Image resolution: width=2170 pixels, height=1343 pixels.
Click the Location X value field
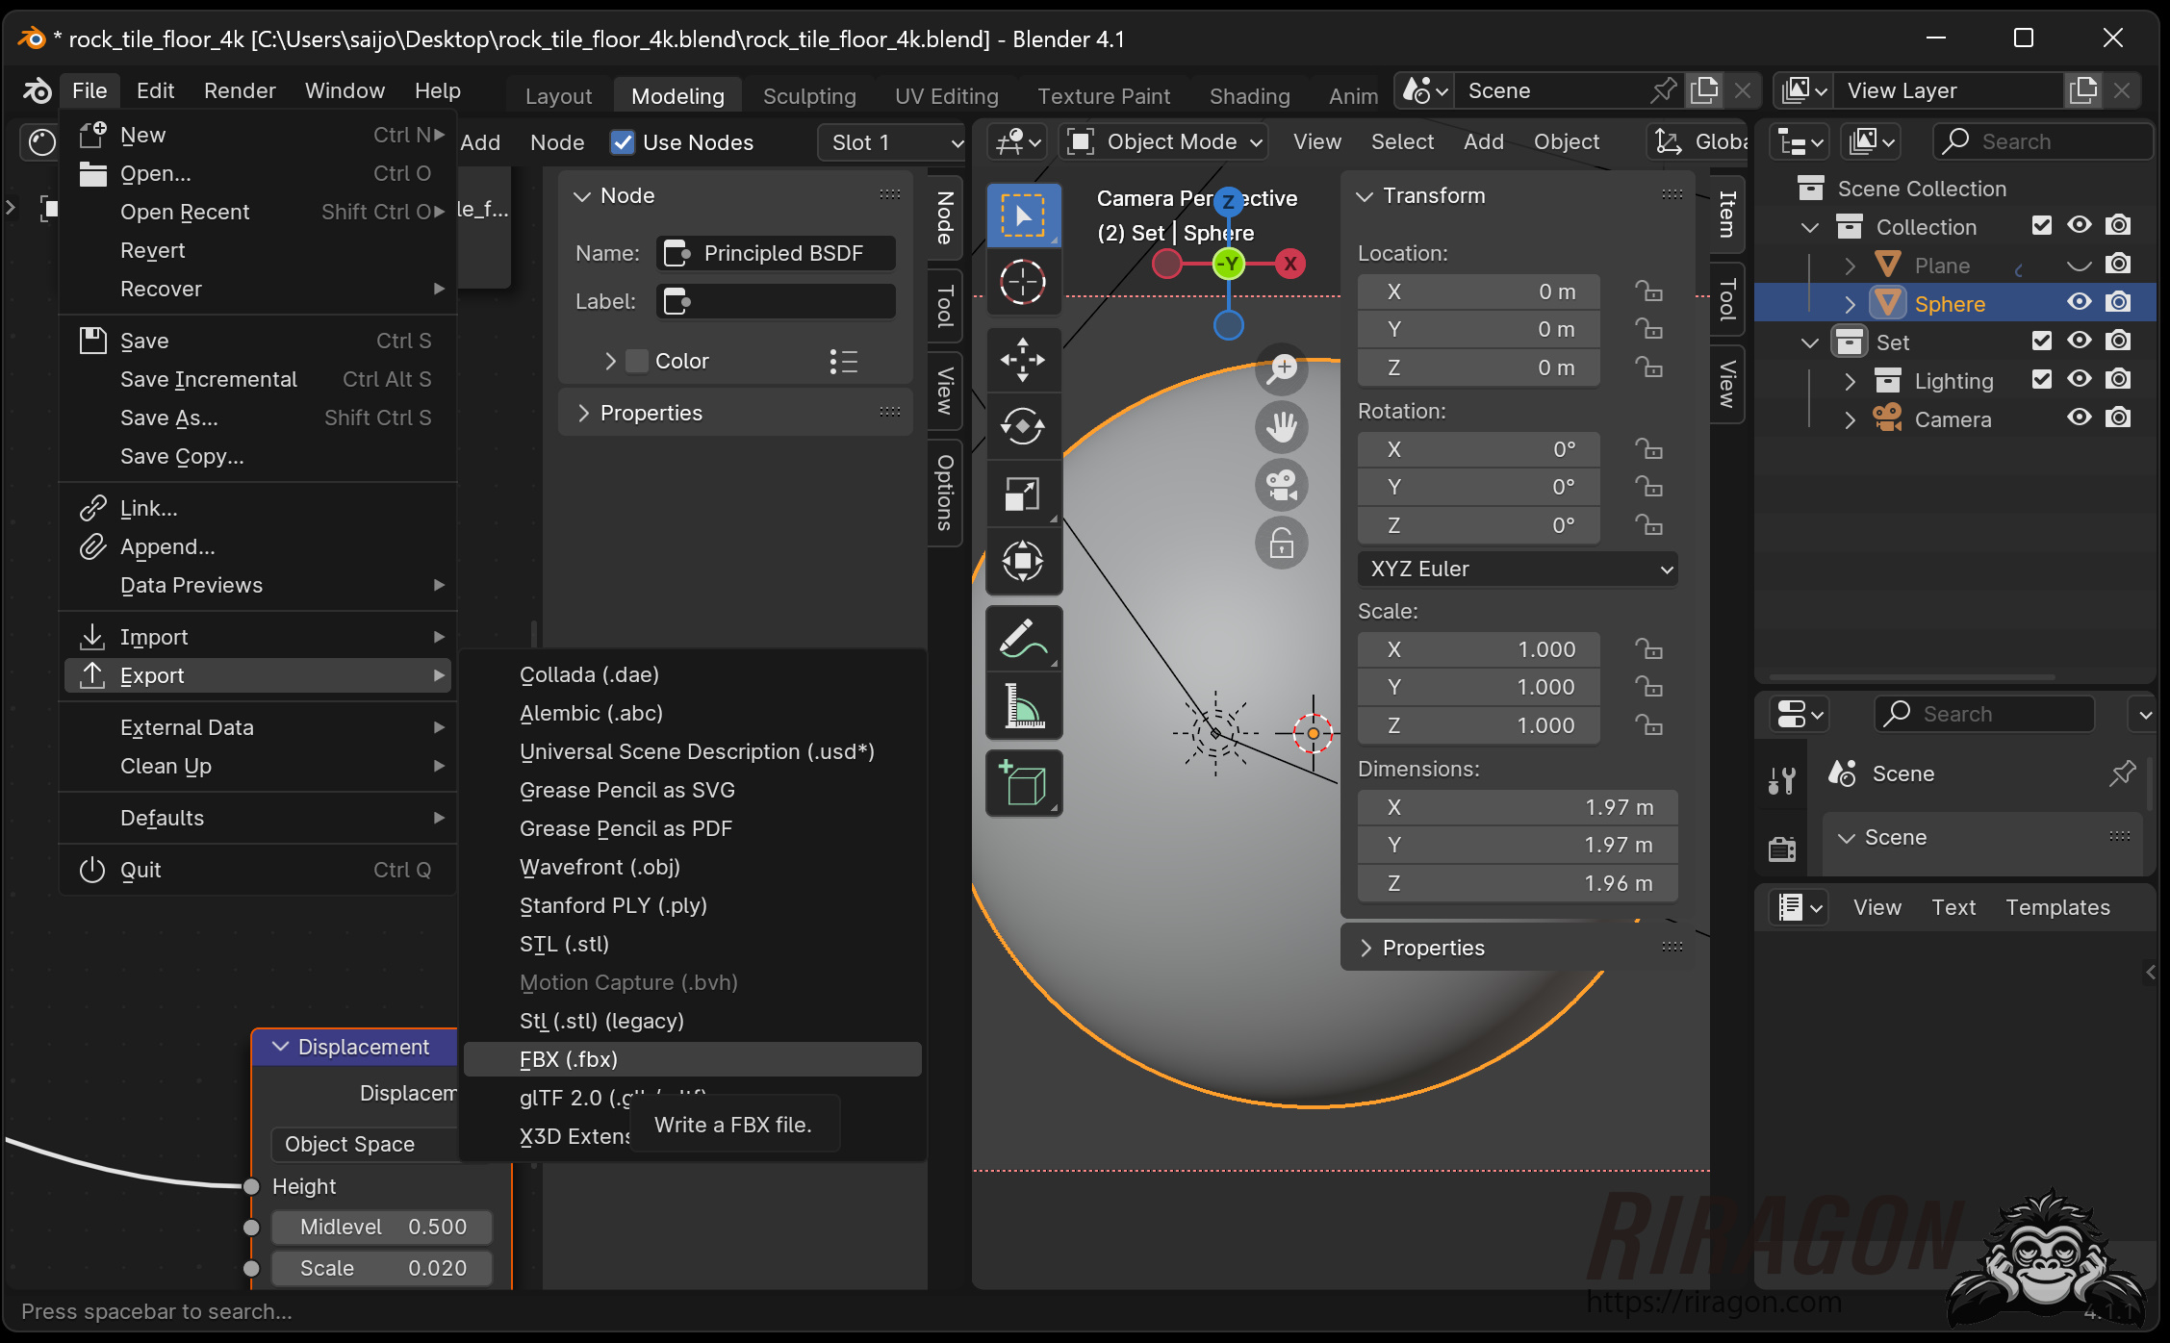[1478, 291]
